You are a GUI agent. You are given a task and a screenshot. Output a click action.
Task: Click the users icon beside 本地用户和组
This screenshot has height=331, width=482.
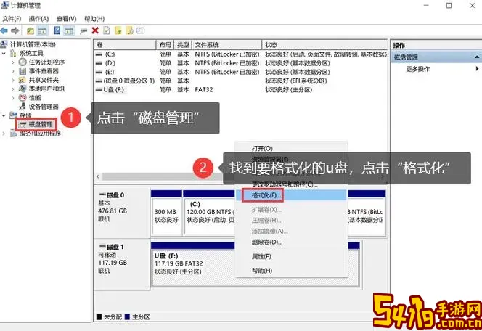23,89
